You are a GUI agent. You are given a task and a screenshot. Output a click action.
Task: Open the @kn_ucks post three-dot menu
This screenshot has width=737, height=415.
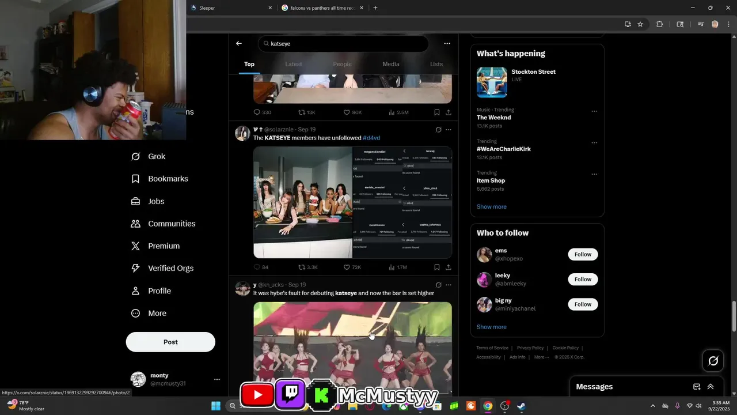(x=449, y=285)
